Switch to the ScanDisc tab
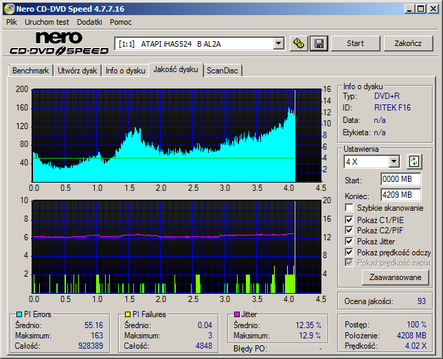 tap(223, 70)
